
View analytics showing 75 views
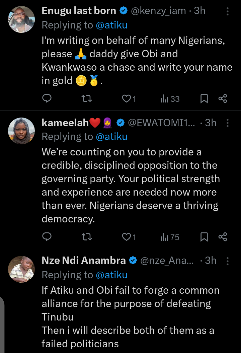[170, 237]
